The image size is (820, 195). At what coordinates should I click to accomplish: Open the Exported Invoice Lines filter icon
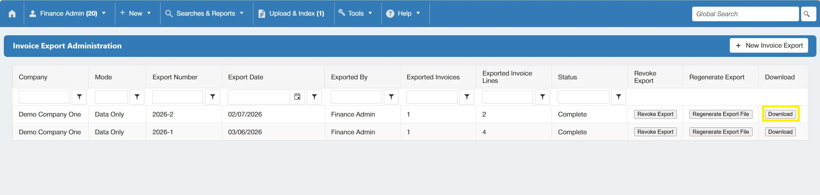tap(543, 97)
